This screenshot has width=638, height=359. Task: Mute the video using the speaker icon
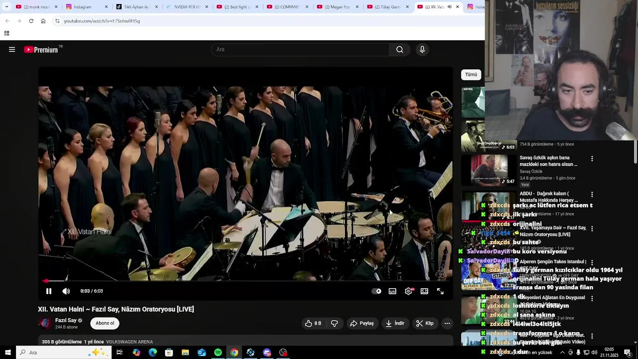pyautogui.click(x=66, y=291)
